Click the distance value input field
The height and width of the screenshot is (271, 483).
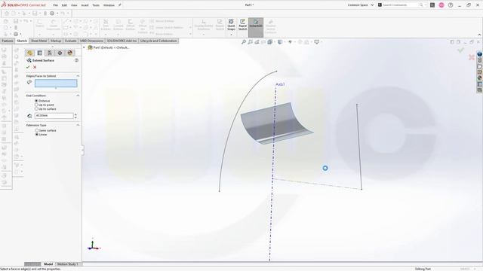[x=54, y=115]
